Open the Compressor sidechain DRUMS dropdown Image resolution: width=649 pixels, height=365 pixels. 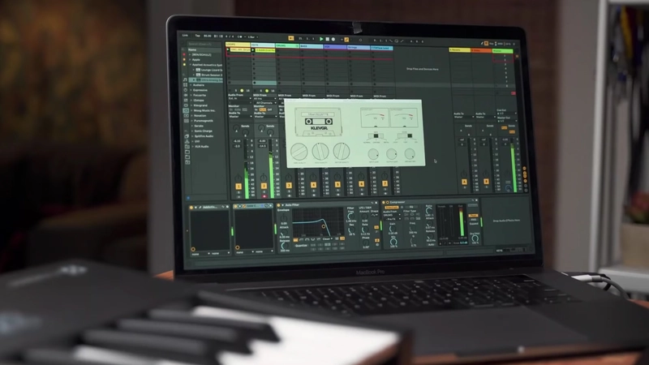click(392, 215)
